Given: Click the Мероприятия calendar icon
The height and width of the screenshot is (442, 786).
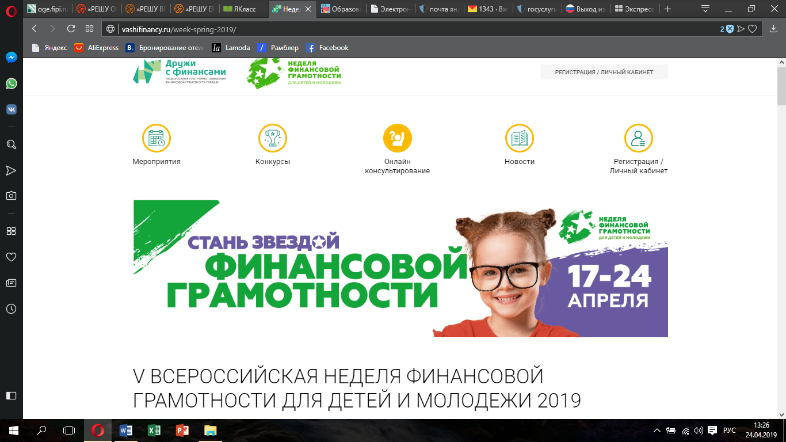Looking at the screenshot, I should [157, 138].
